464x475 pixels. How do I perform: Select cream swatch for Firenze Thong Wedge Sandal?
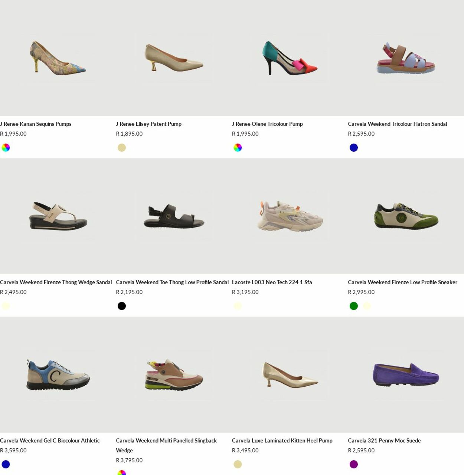coord(6,306)
